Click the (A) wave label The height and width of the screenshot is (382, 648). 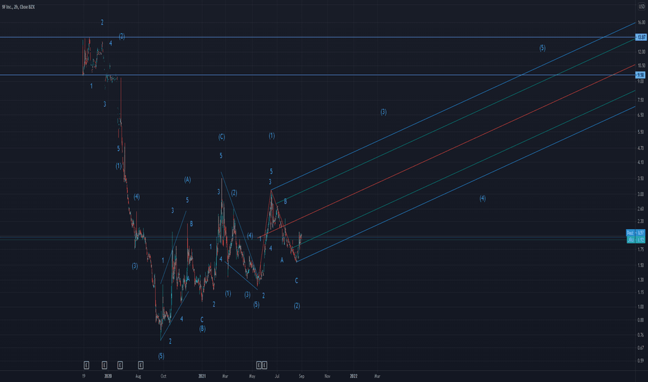pos(188,180)
